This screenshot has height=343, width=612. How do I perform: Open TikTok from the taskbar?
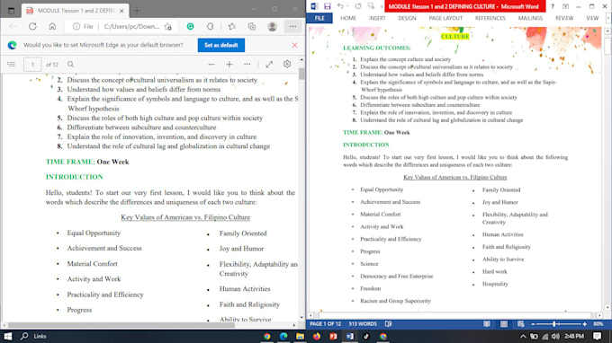tap(366, 337)
